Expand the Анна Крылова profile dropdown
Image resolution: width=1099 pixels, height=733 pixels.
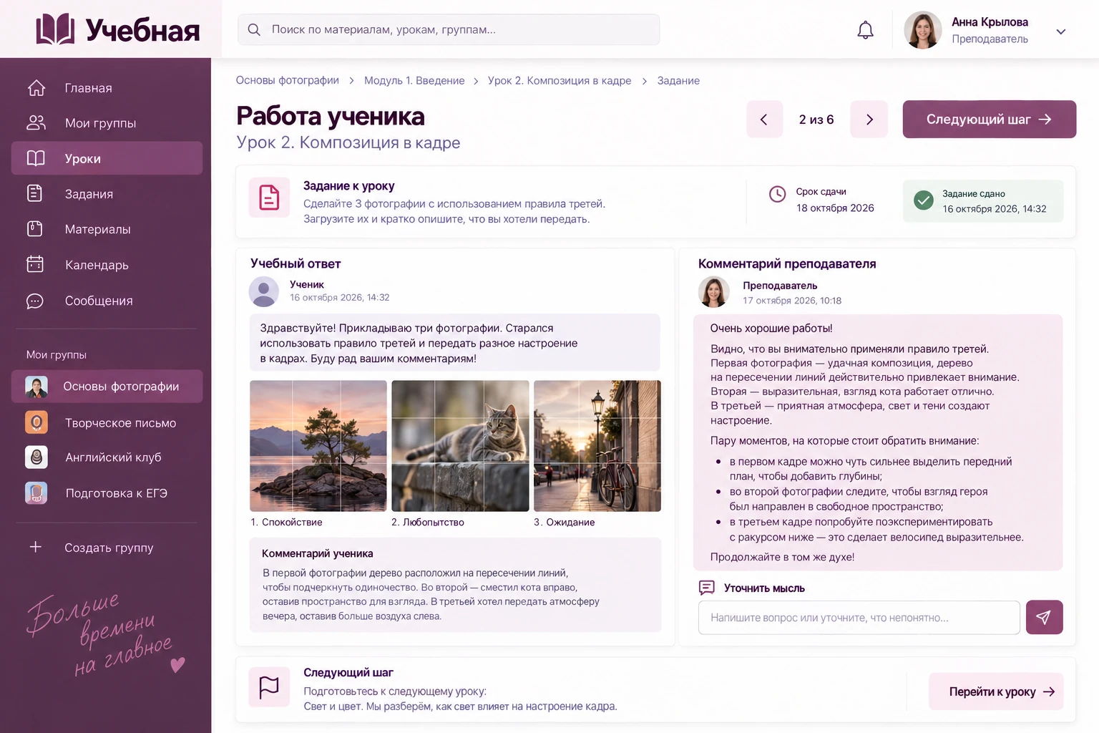(1061, 31)
